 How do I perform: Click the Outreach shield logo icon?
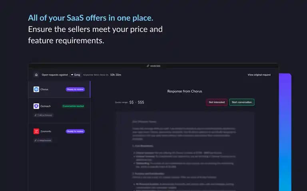coord(36,106)
